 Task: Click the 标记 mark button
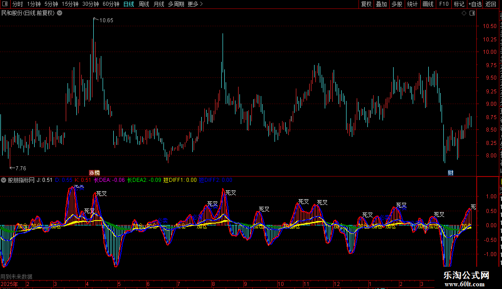459,4
